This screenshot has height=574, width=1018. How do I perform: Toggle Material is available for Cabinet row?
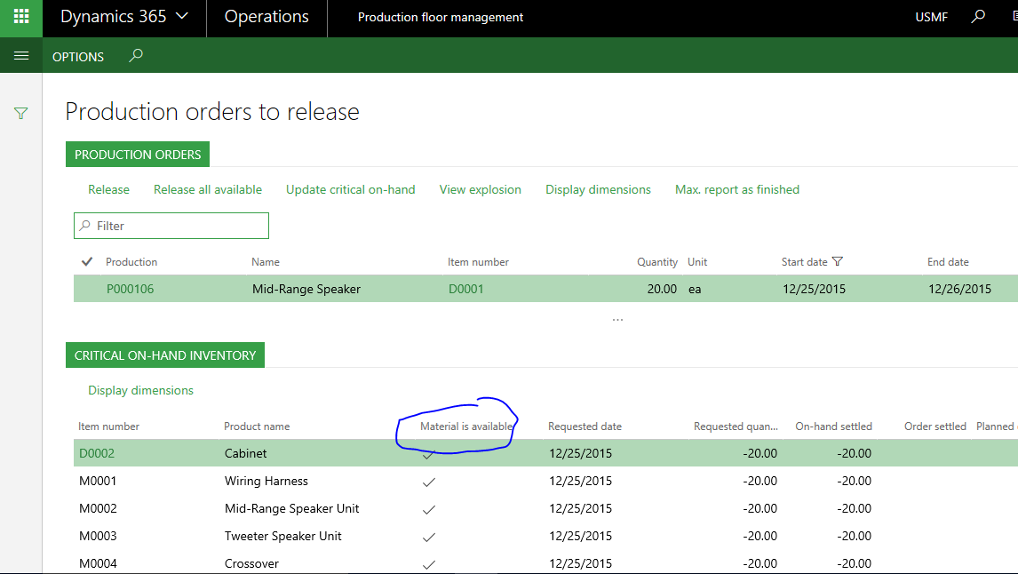click(429, 454)
